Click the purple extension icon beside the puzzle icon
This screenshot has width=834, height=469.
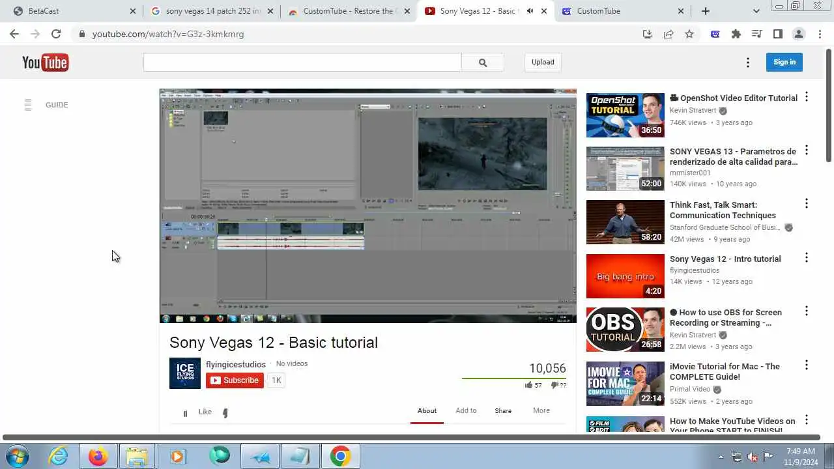(715, 34)
